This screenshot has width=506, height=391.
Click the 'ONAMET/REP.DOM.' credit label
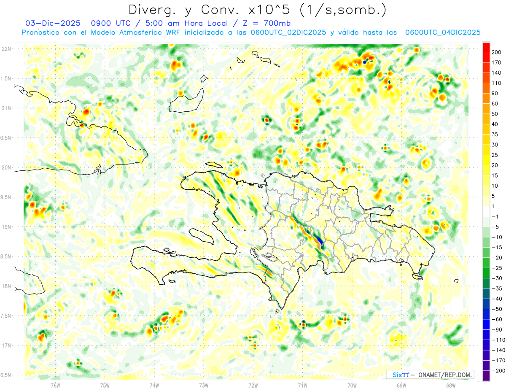click(x=446, y=375)
